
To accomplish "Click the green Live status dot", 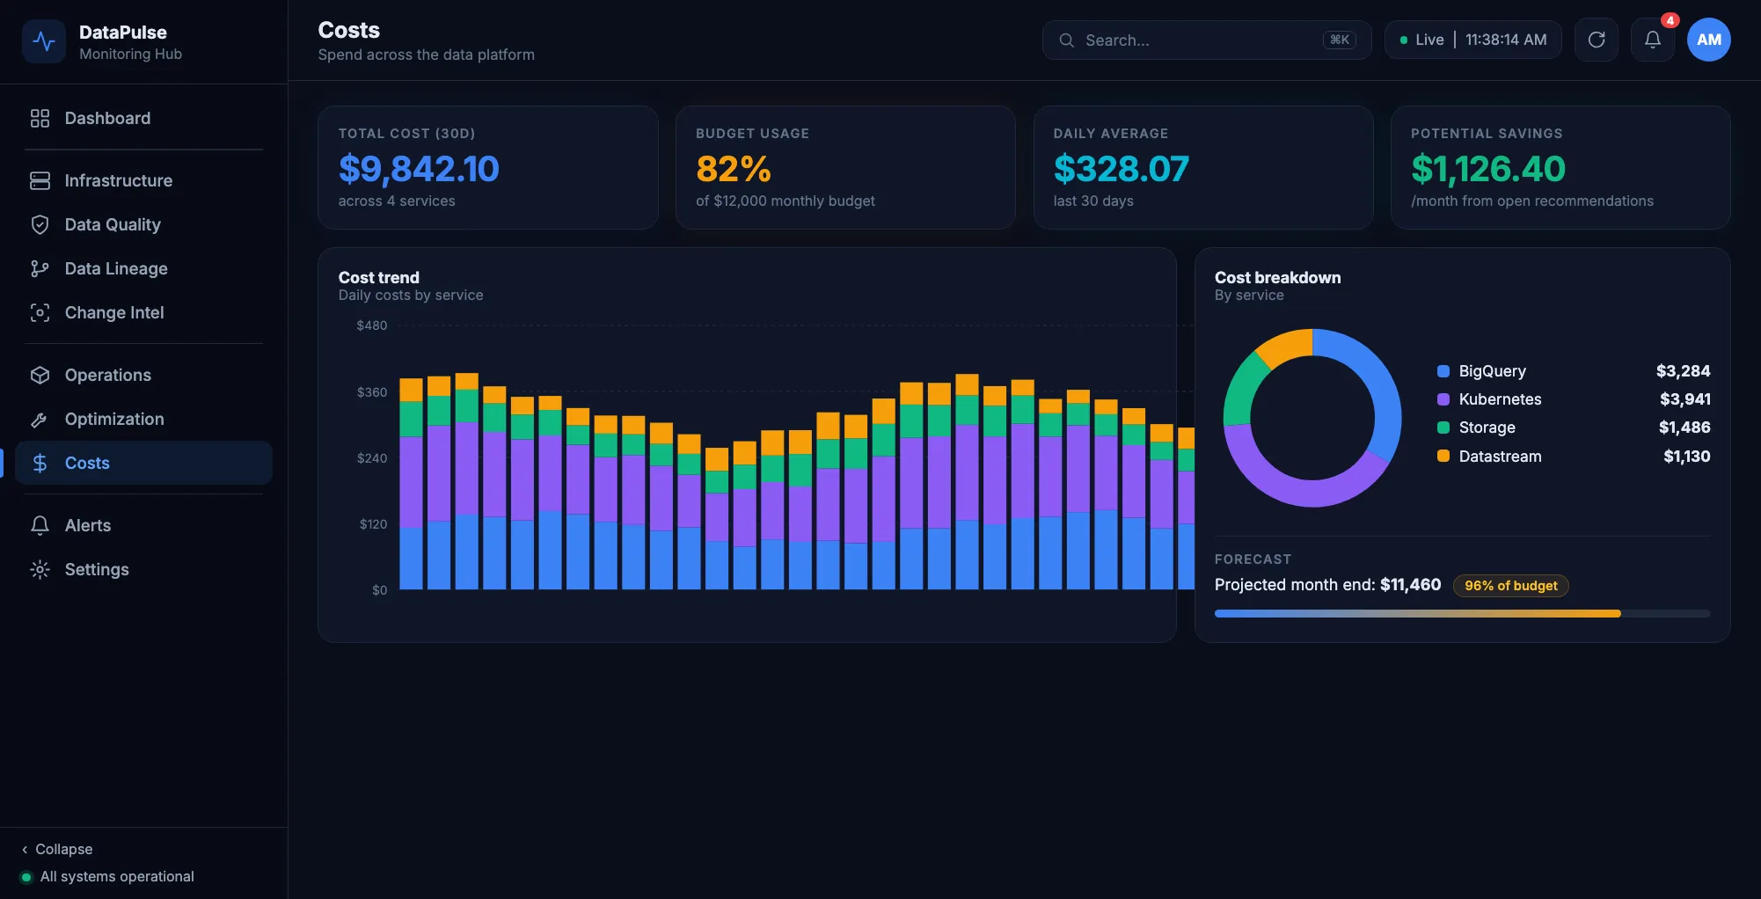I will click(1404, 40).
